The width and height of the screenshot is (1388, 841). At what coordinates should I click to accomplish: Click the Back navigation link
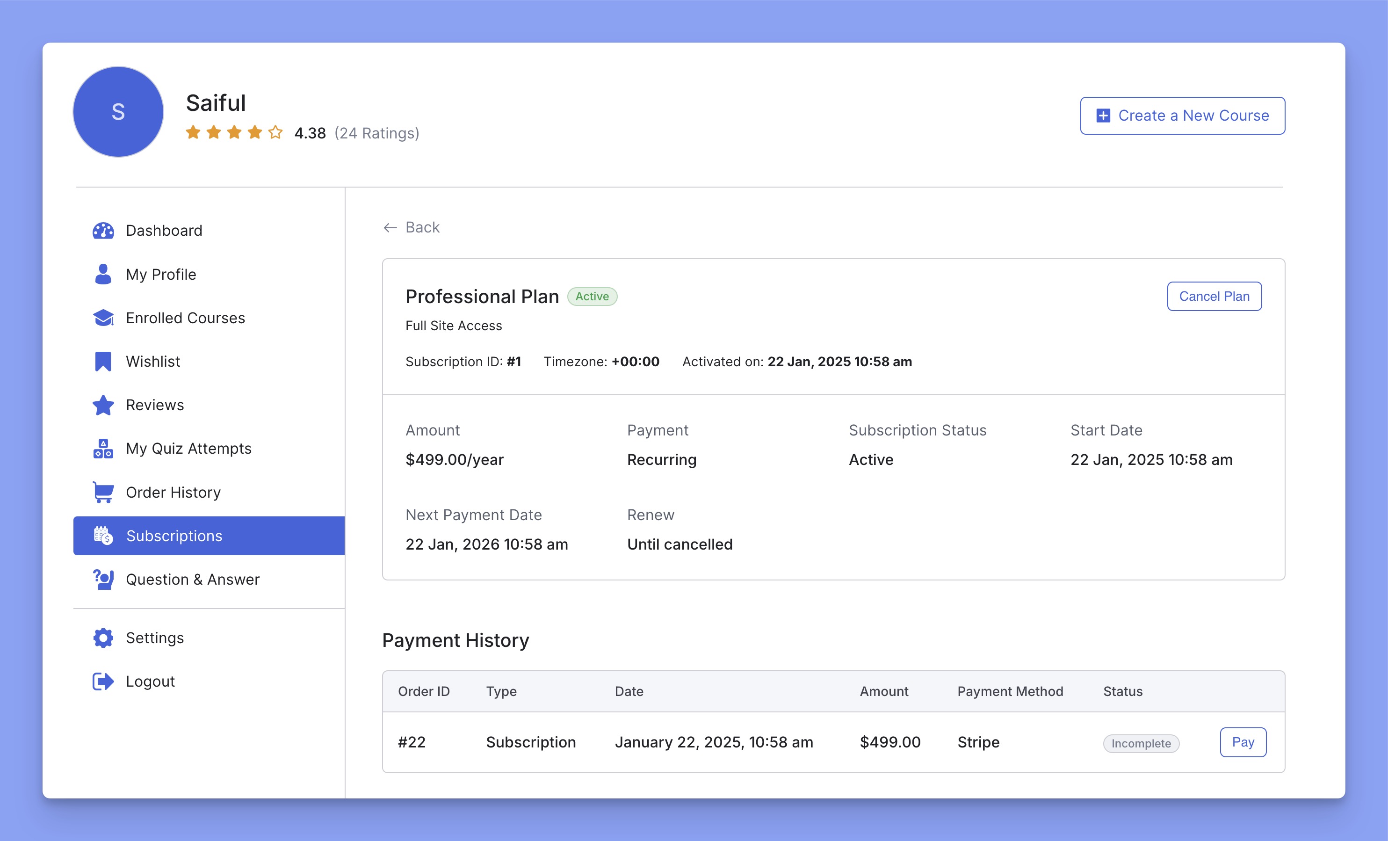412,227
